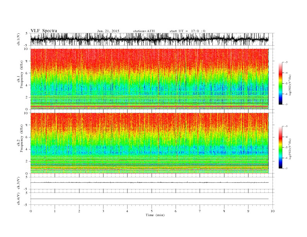Click the 2 kHz tick label of ch.1 spectrogram

pyautogui.click(x=27, y=97)
